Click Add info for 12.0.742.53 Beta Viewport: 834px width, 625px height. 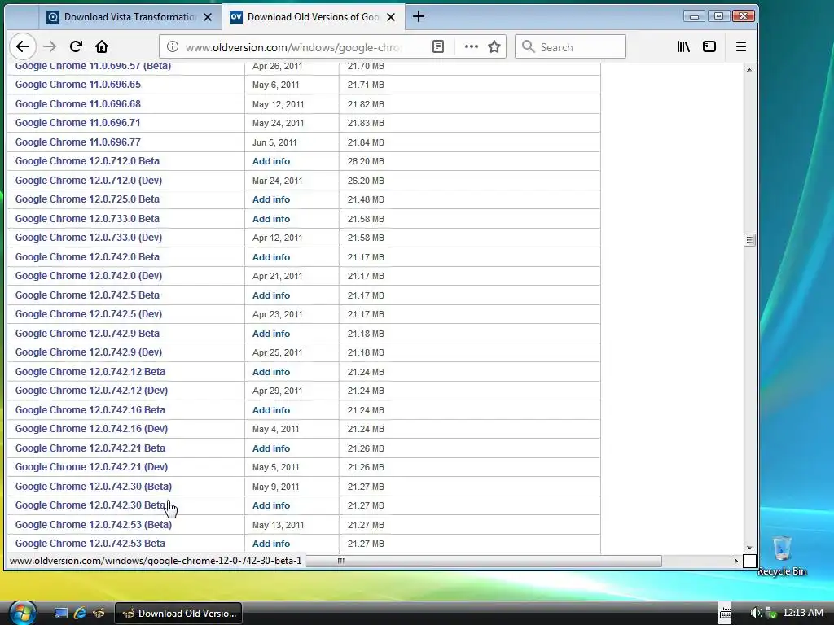(x=271, y=544)
